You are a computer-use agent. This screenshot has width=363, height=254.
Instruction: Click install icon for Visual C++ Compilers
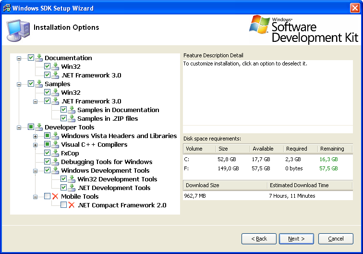click(x=55, y=144)
